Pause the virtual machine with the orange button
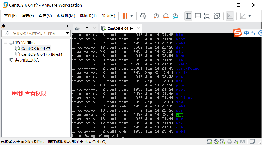Screen dimensions: 262x145 pyautogui.click(x=125, y=16)
